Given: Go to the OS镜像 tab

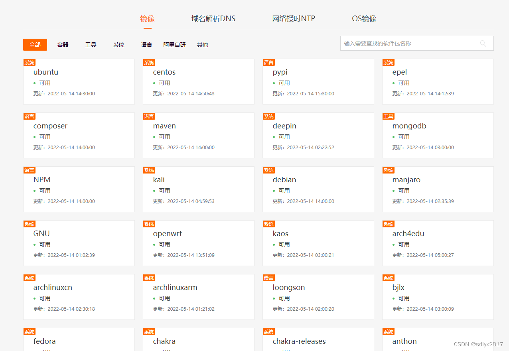Looking at the screenshot, I should 364,19.
